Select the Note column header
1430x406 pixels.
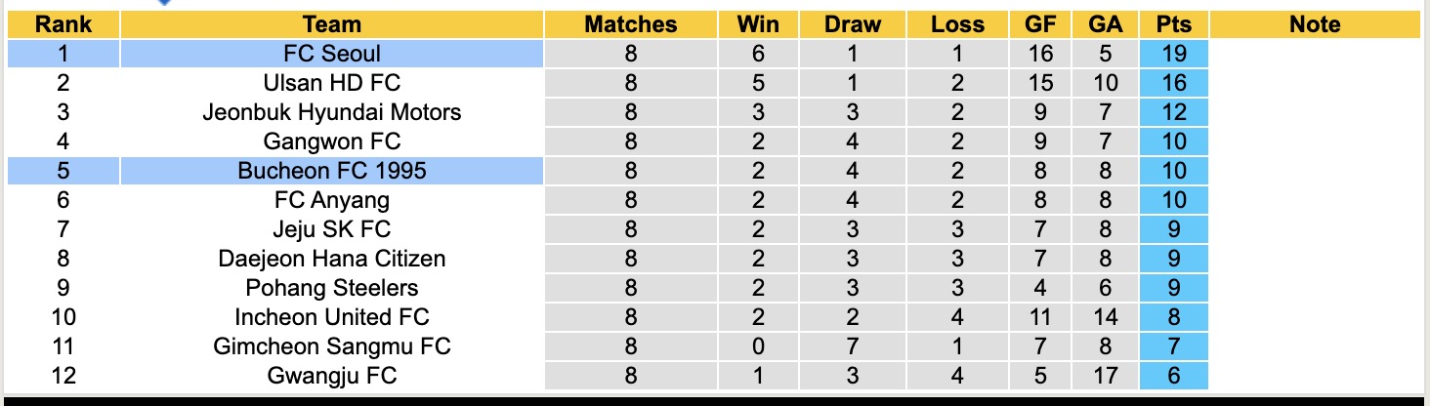click(1315, 24)
